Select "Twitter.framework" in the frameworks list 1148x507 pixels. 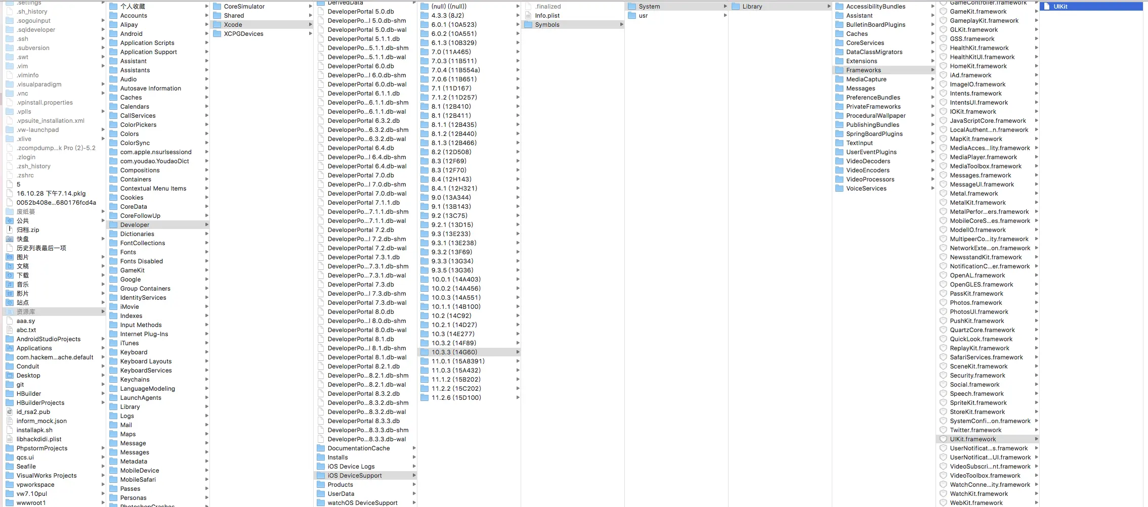coord(975,430)
